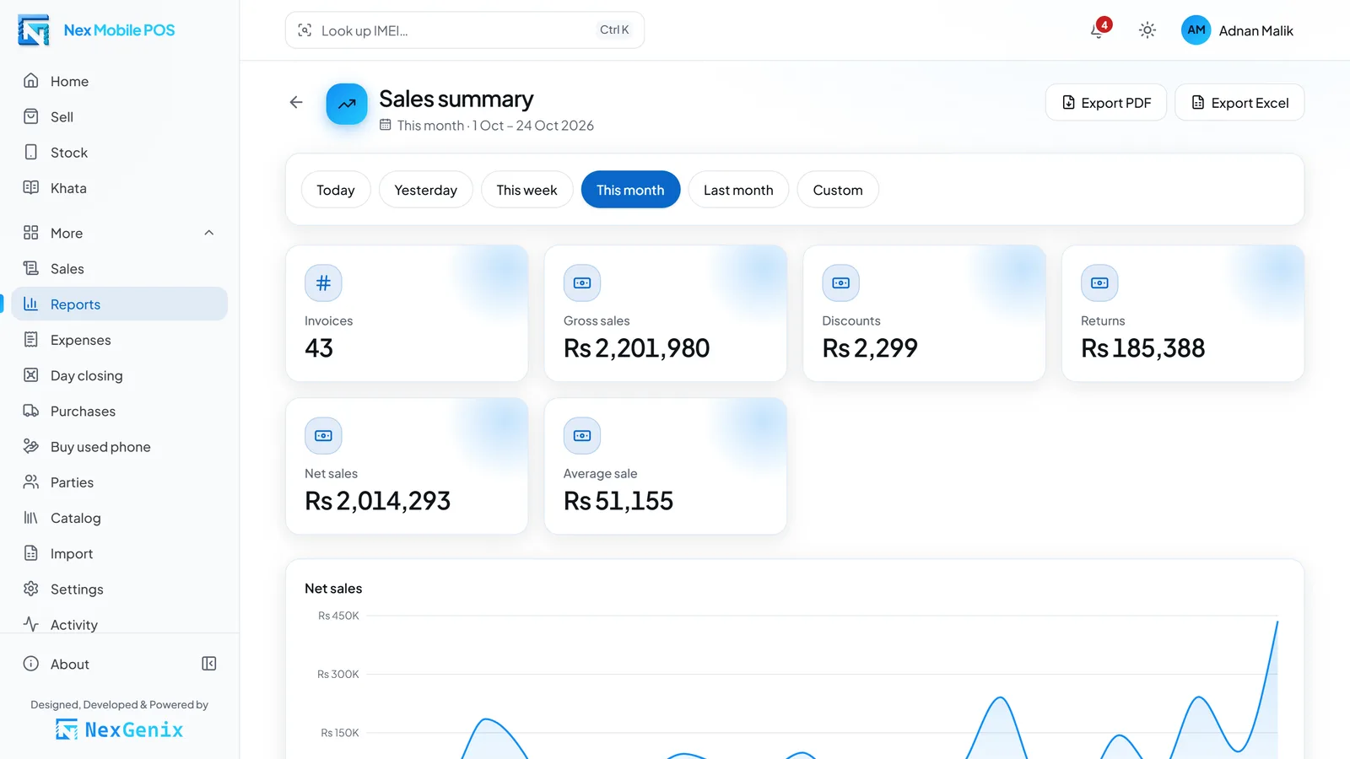Collapse the More section chevron

(x=209, y=233)
